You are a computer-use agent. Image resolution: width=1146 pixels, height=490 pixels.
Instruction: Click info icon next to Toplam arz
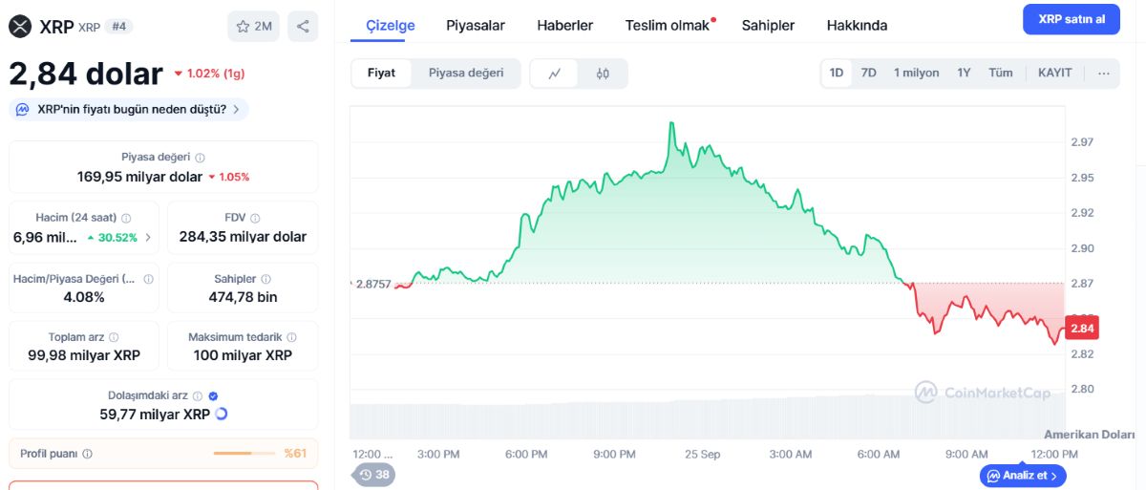(114, 338)
